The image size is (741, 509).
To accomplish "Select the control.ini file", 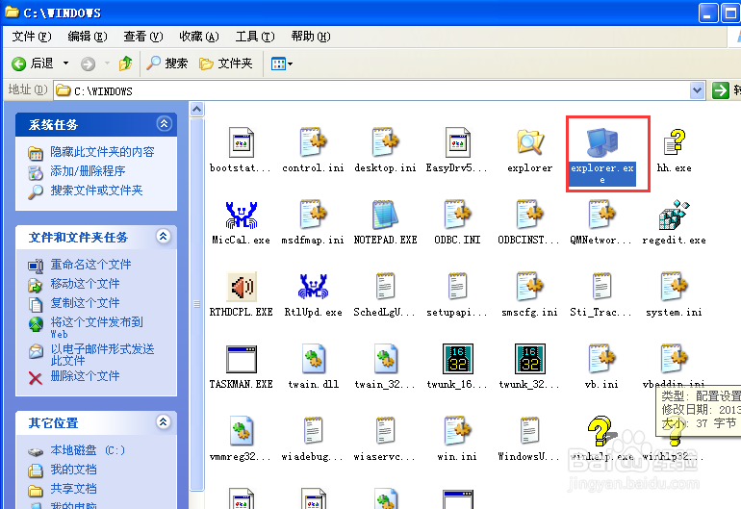I will click(314, 142).
